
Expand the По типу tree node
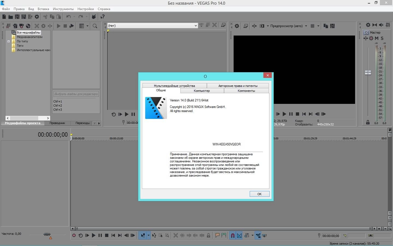pos(8,42)
